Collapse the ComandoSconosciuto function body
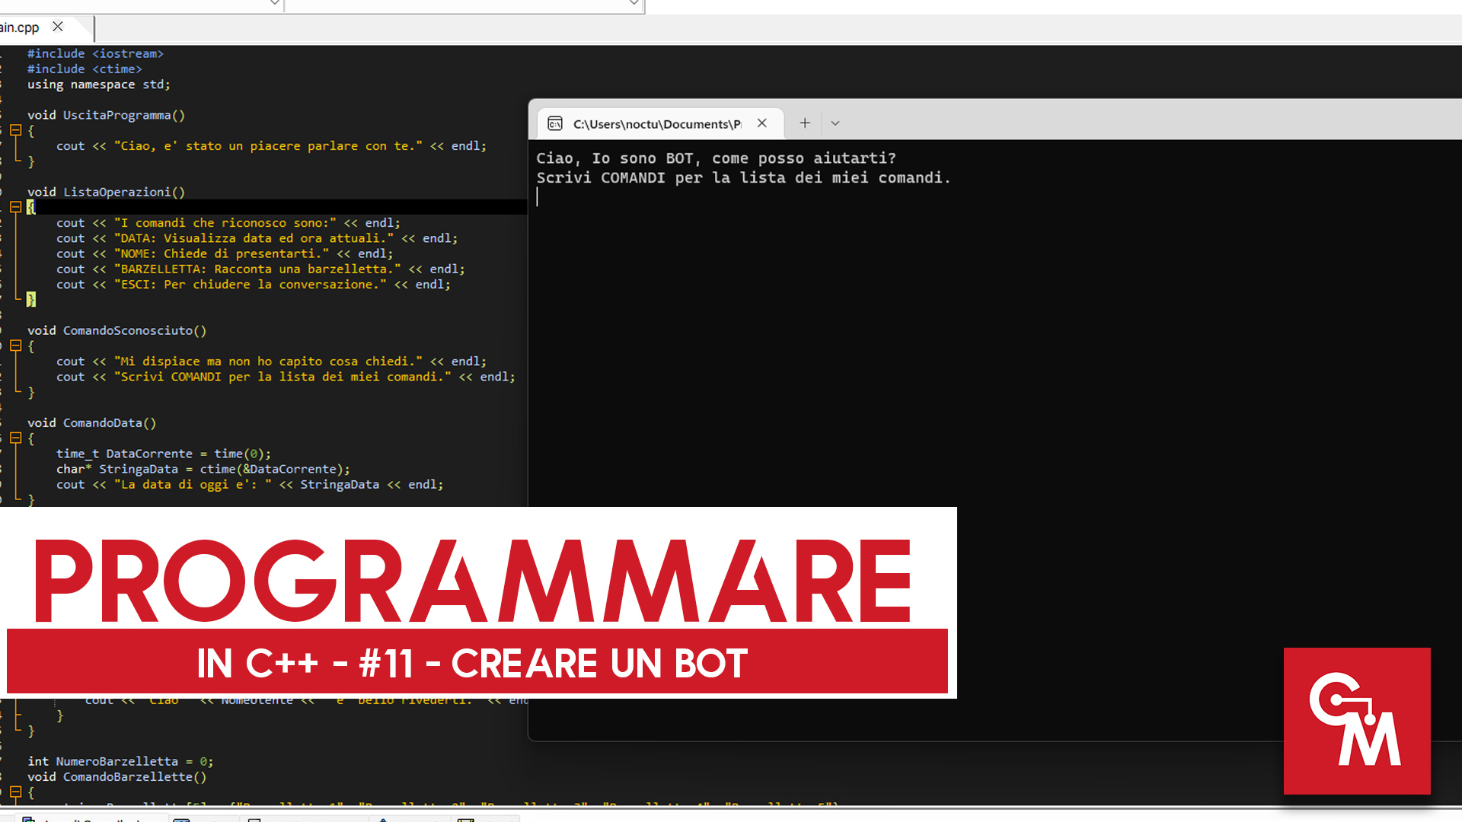This screenshot has width=1462, height=822. (x=15, y=345)
